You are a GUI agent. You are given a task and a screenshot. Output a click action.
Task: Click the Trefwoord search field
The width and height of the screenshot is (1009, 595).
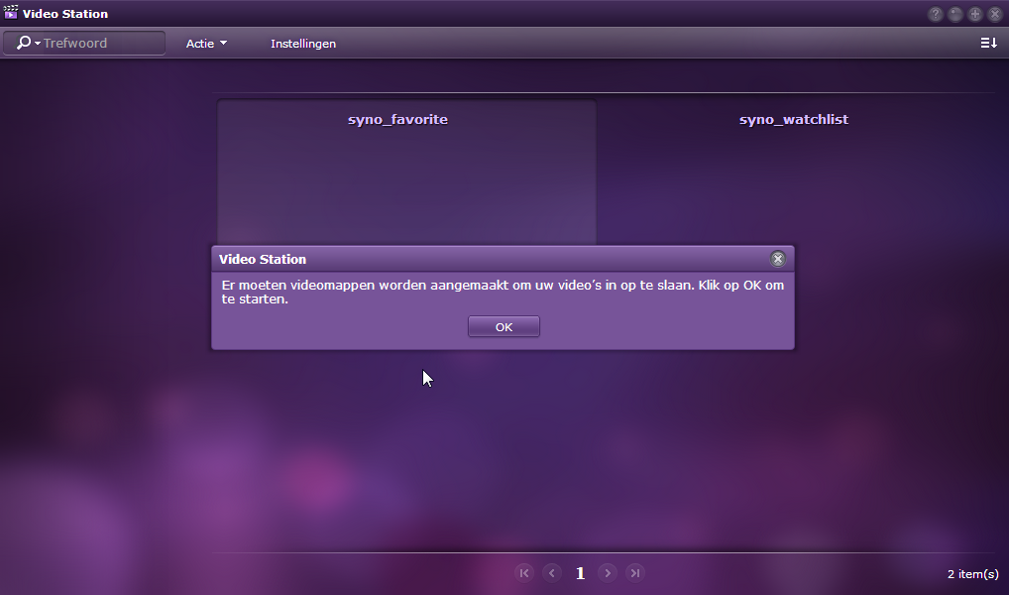(x=99, y=44)
